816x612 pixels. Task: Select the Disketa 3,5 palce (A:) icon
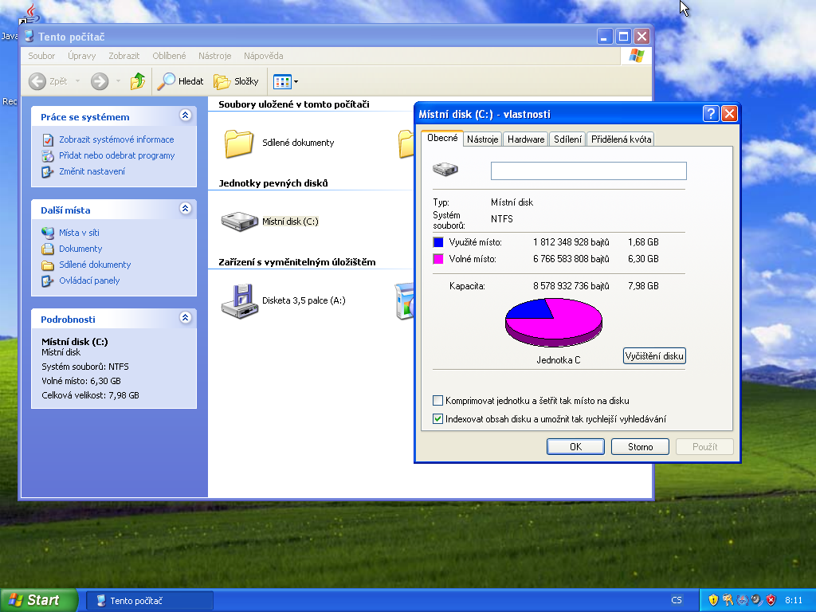238,300
